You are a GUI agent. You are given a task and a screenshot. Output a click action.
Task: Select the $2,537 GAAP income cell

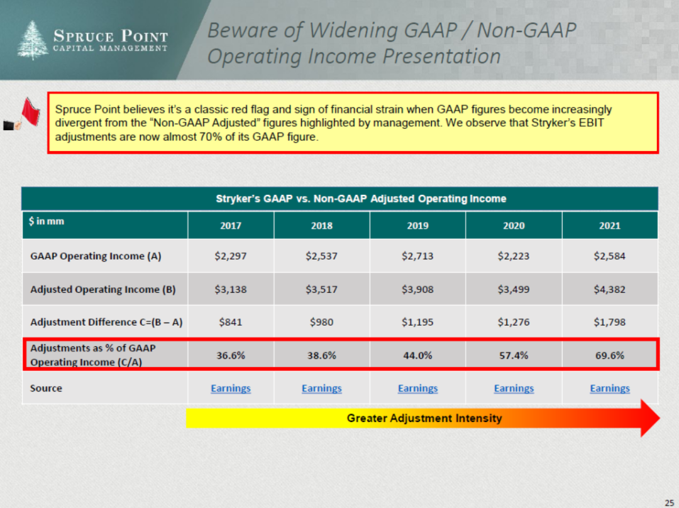tap(322, 256)
